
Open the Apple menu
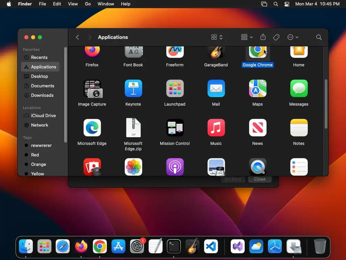[x=9, y=4]
